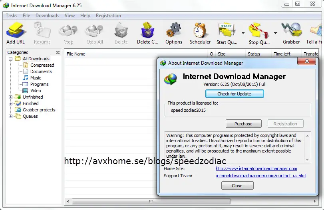324x210 pixels.
Task: Sort by the Time left column header
Action: [286, 54]
